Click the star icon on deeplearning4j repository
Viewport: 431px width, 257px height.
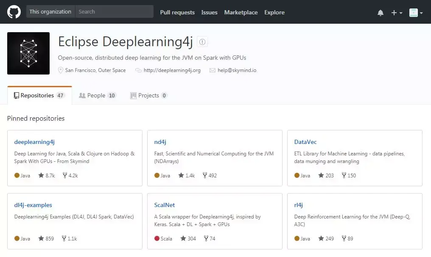click(40, 175)
